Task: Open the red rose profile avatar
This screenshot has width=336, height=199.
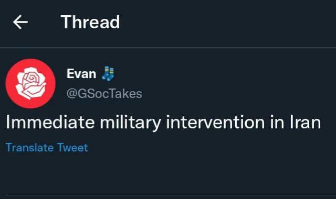Action: 30,84
